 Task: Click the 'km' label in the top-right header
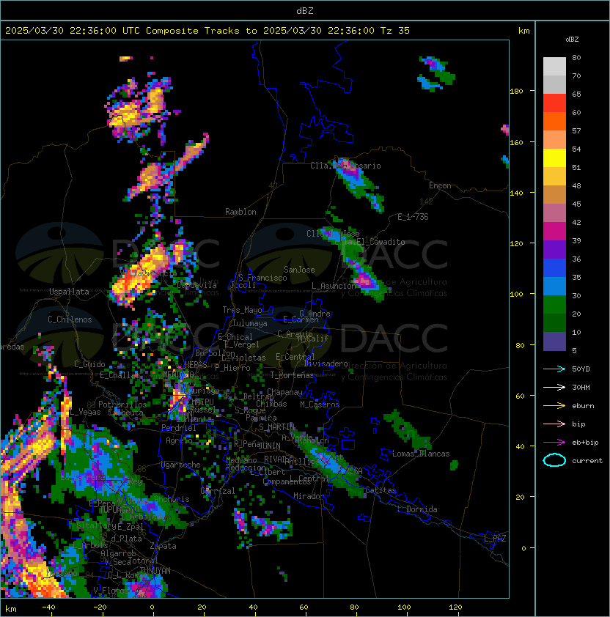pyautogui.click(x=524, y=31)
